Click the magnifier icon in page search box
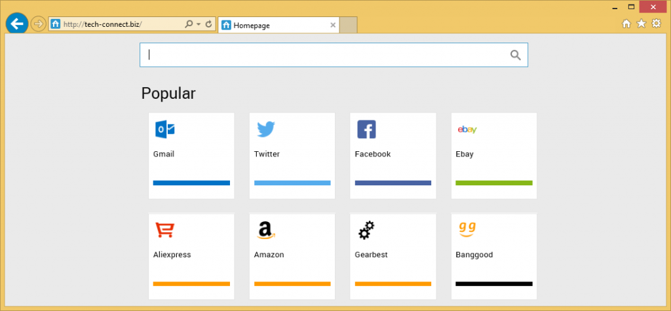Image resolution: width=671 pixels, height=311 pixels. [516, 55]
